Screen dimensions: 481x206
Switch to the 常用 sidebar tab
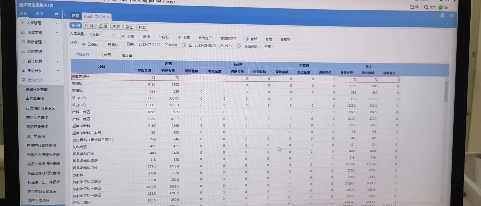(x=39, y=13)
